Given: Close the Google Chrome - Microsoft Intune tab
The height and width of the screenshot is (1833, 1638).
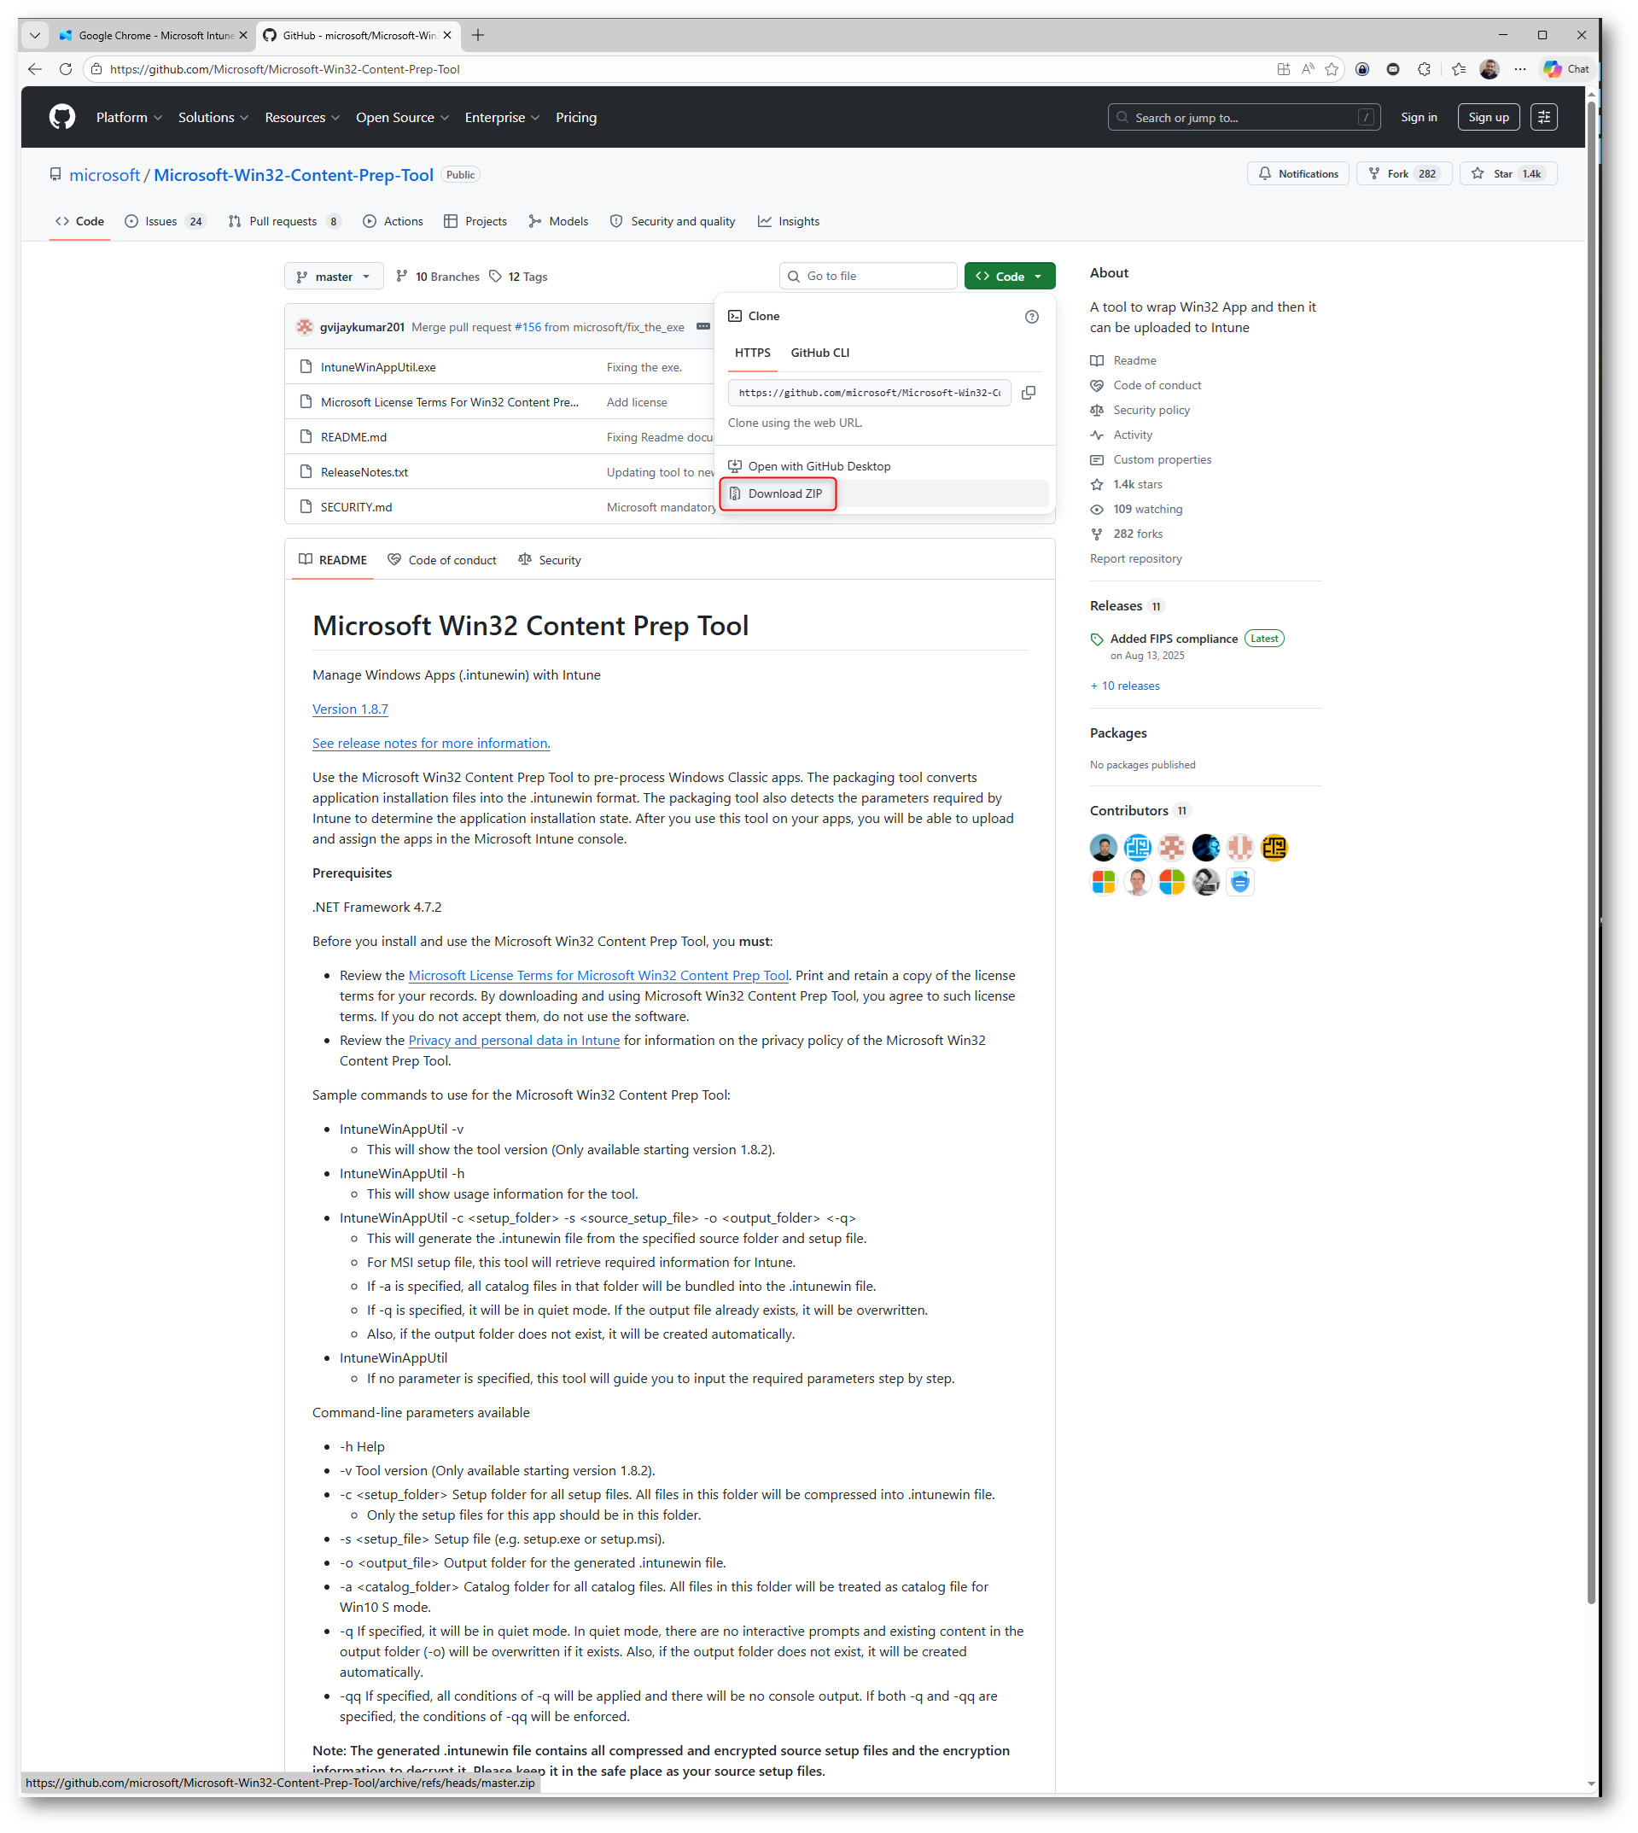Looking at the screenshot, I should click(243, 35).
